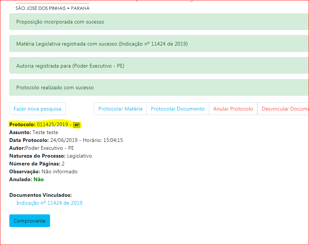Select the protocol number 011425/2019
309x245 pixels.
click(52, 124)
